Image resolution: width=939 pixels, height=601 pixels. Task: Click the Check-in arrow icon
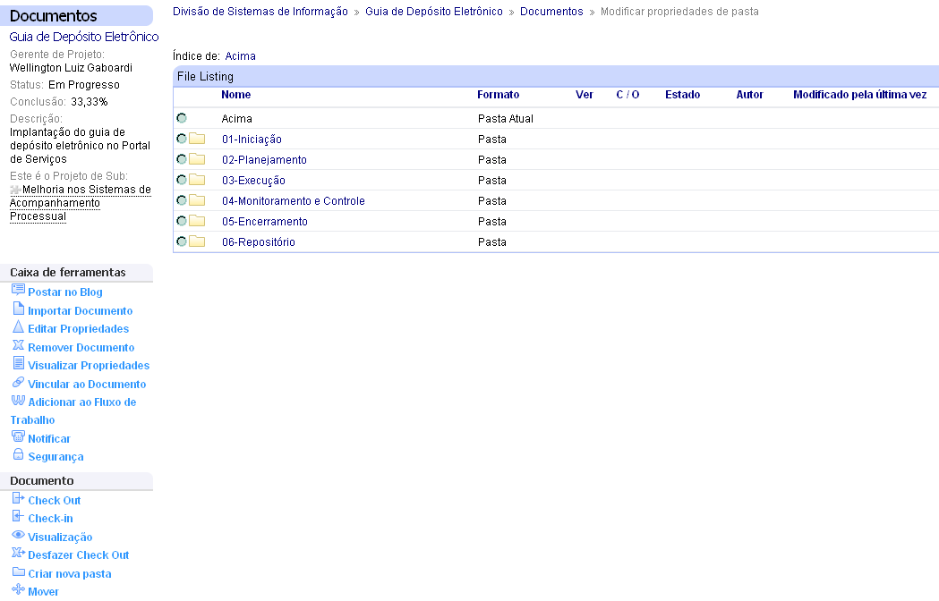(19, 517)
